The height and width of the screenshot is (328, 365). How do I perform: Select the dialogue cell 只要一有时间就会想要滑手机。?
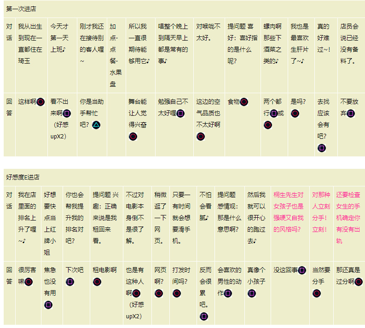coord(183,224)
